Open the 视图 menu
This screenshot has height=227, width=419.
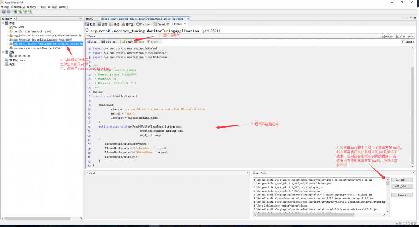pyautogui.click(x=31, y=7)
